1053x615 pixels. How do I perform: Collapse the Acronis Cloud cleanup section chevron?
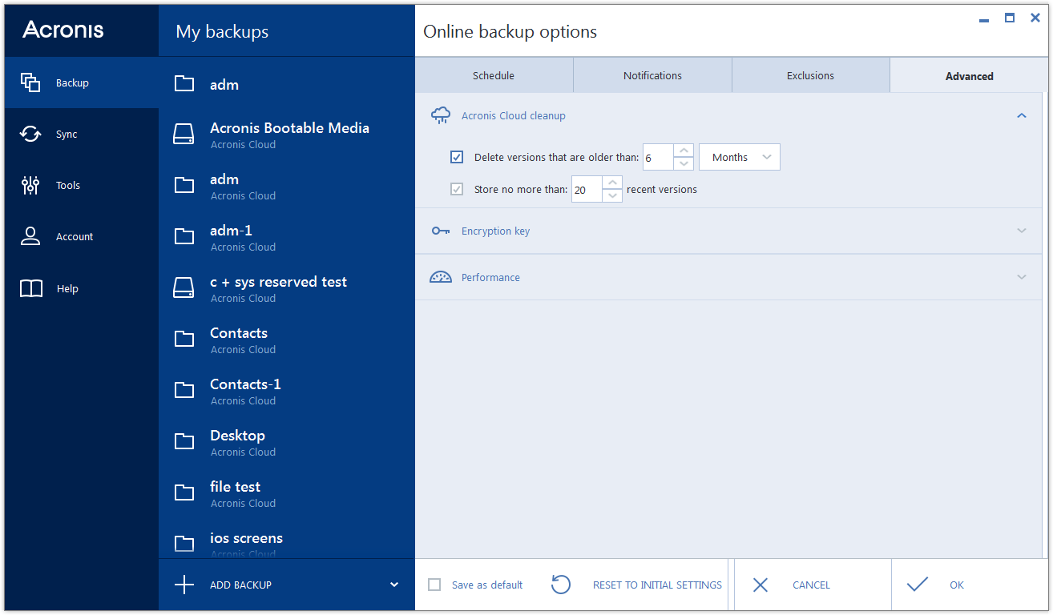[x=1021, y=115]
